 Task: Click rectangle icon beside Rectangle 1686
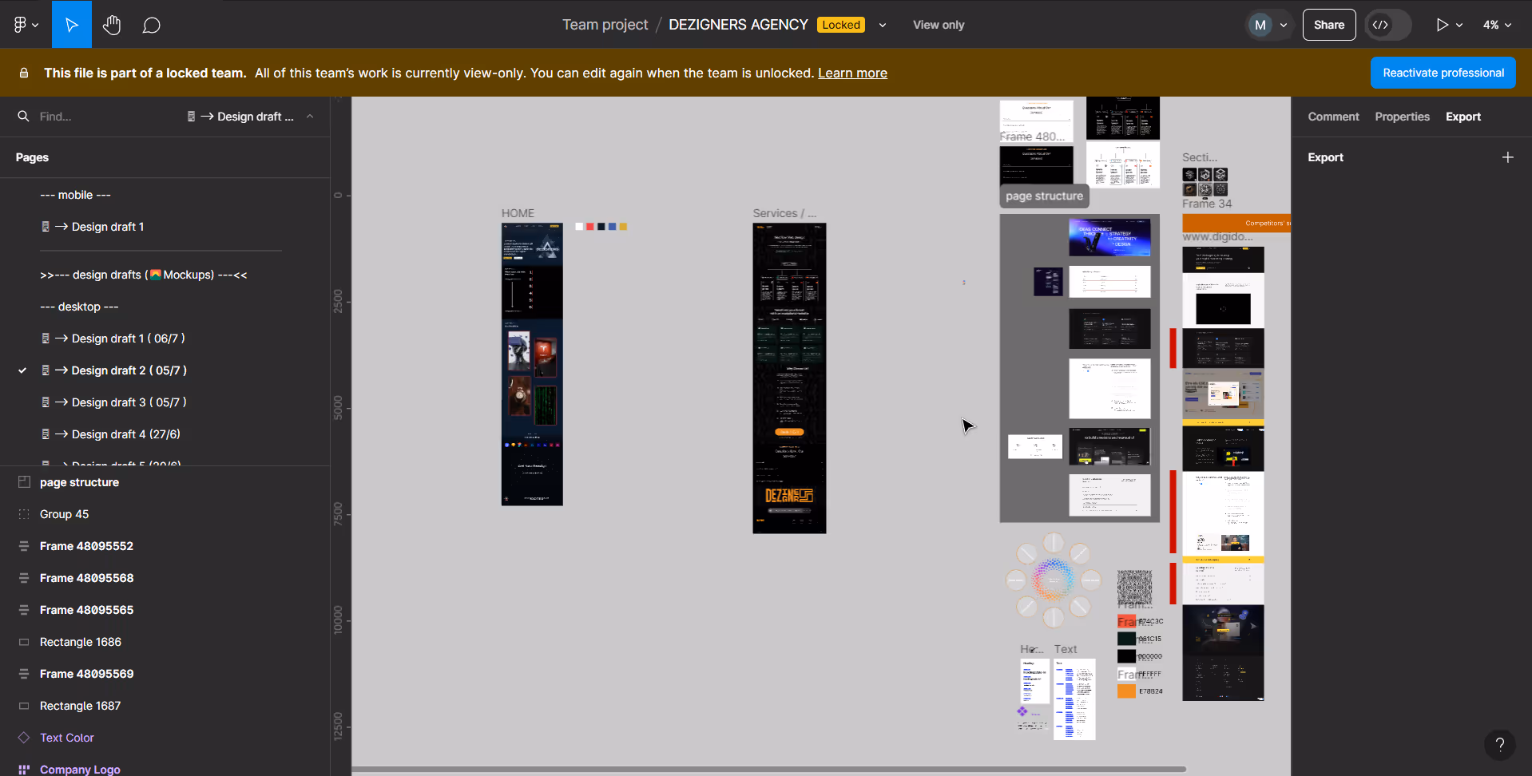[24, 642]
